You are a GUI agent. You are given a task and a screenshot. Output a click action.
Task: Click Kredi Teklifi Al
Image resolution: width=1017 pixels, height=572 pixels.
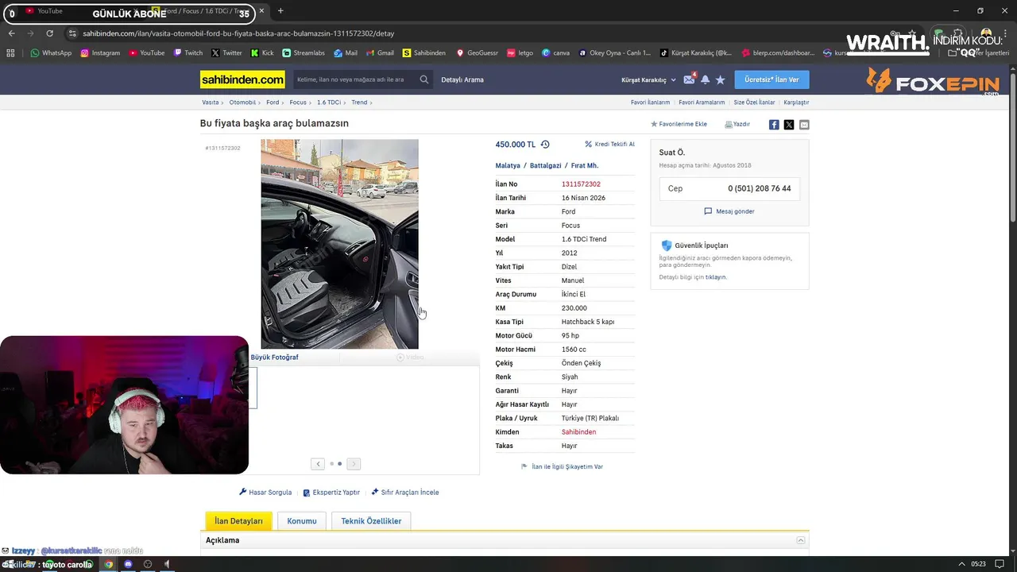tap(609, 145)
